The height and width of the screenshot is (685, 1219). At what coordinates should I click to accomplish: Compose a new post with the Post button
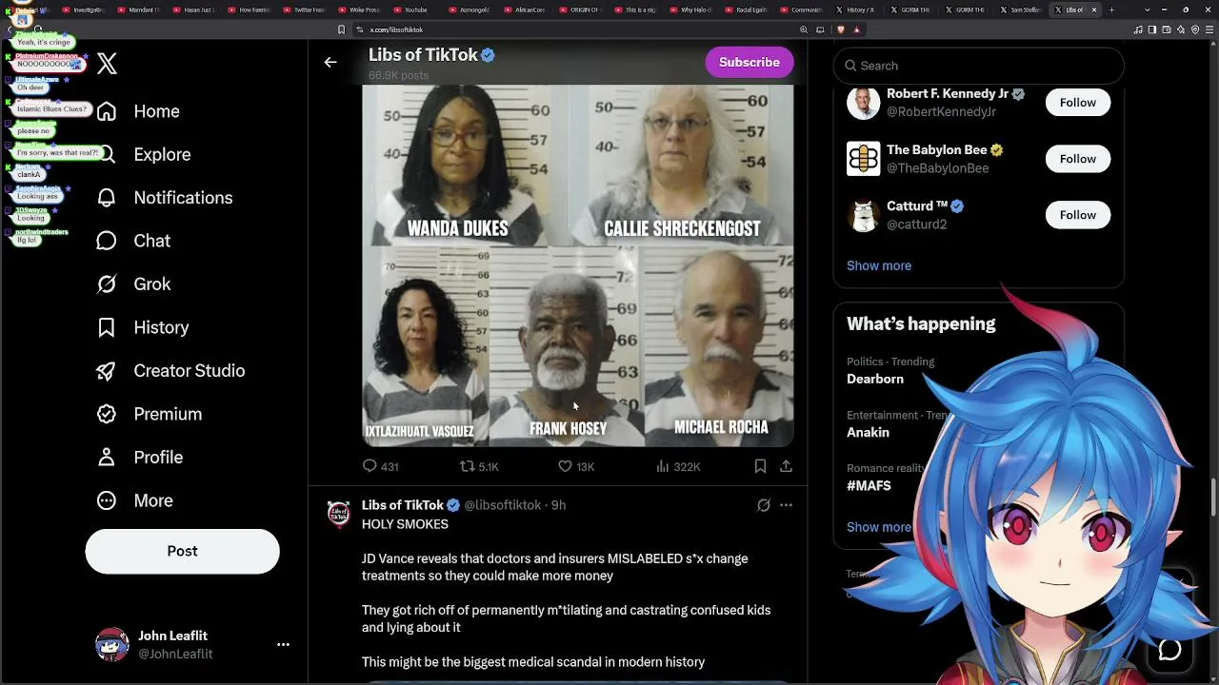coord(182,551)
